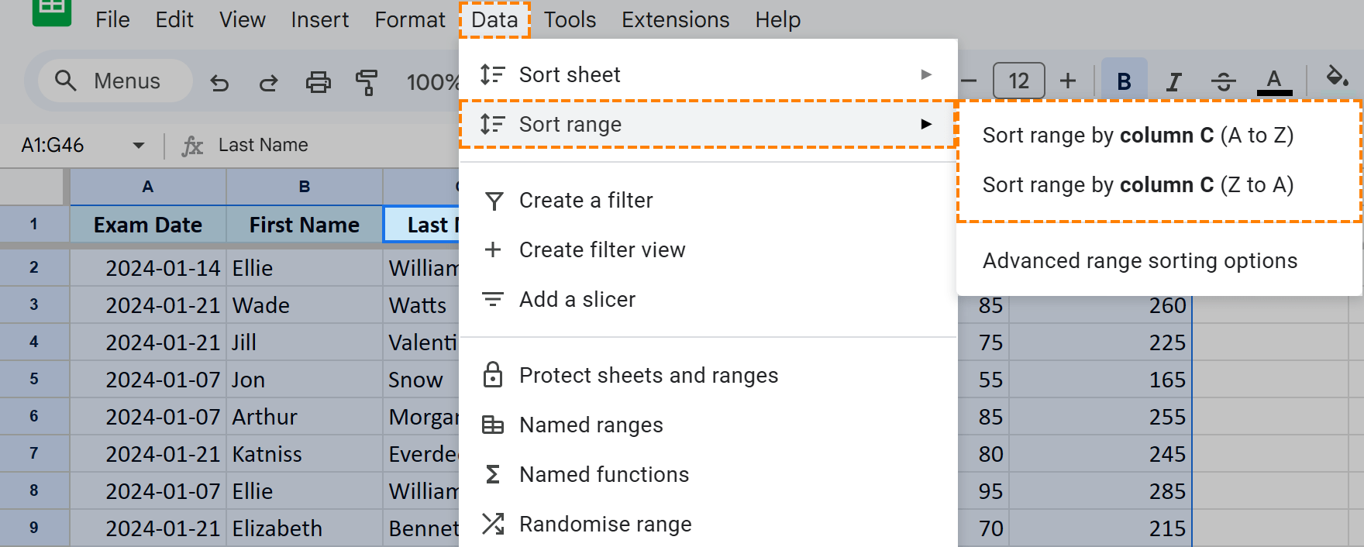
Task: Click the select-all corner box
Action: point(34,187)
